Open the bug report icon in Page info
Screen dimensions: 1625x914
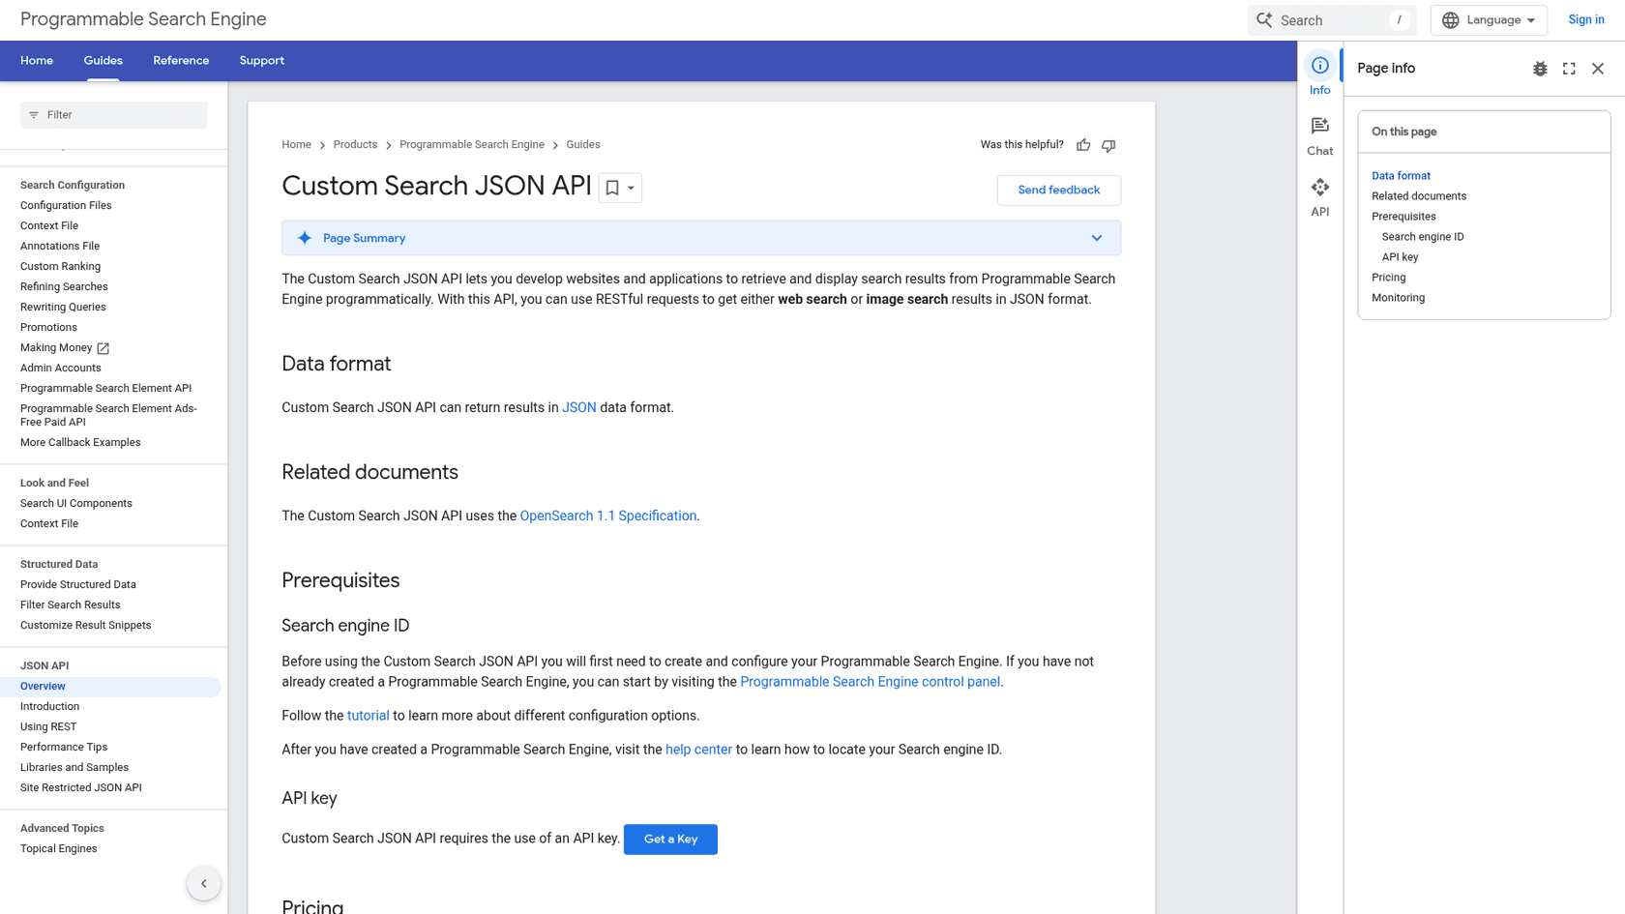[1540, 69]
